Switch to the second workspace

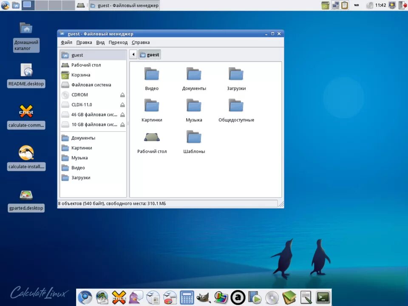click(42, 5)
